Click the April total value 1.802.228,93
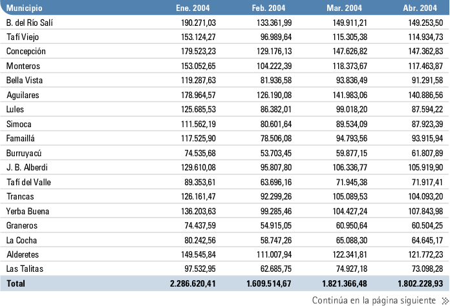Image resolution: width=450 pixels, height=306 pixels. (x=419, y=283)
